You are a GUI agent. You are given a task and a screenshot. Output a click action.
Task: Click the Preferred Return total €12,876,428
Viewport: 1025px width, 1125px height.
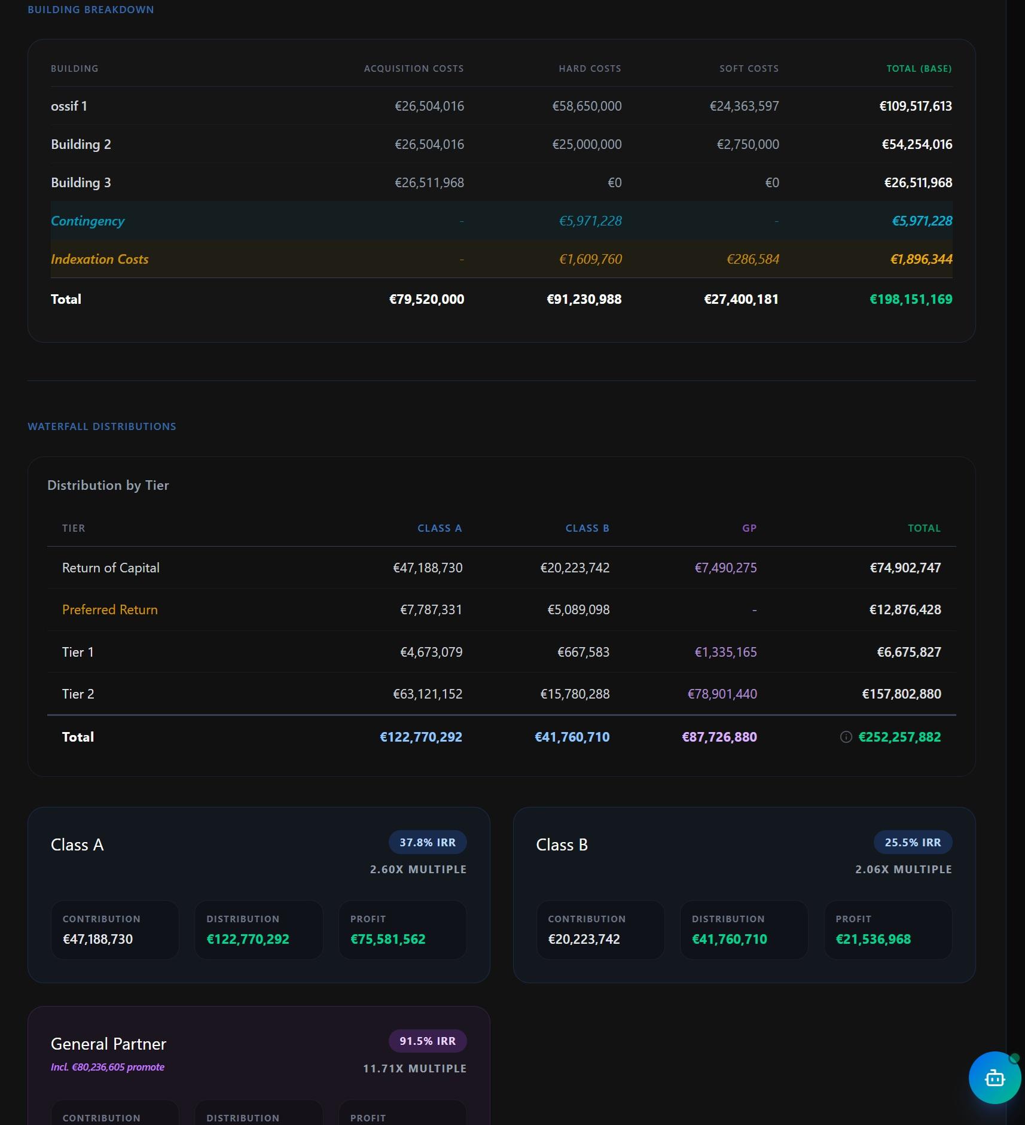click(905, 609)
